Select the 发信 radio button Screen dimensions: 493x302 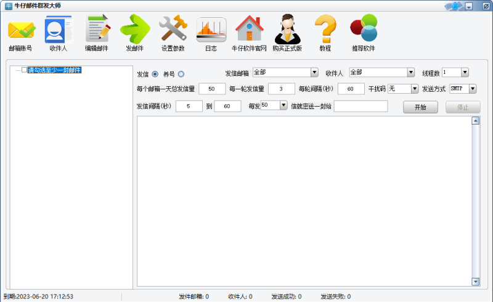tap(155, 73)
